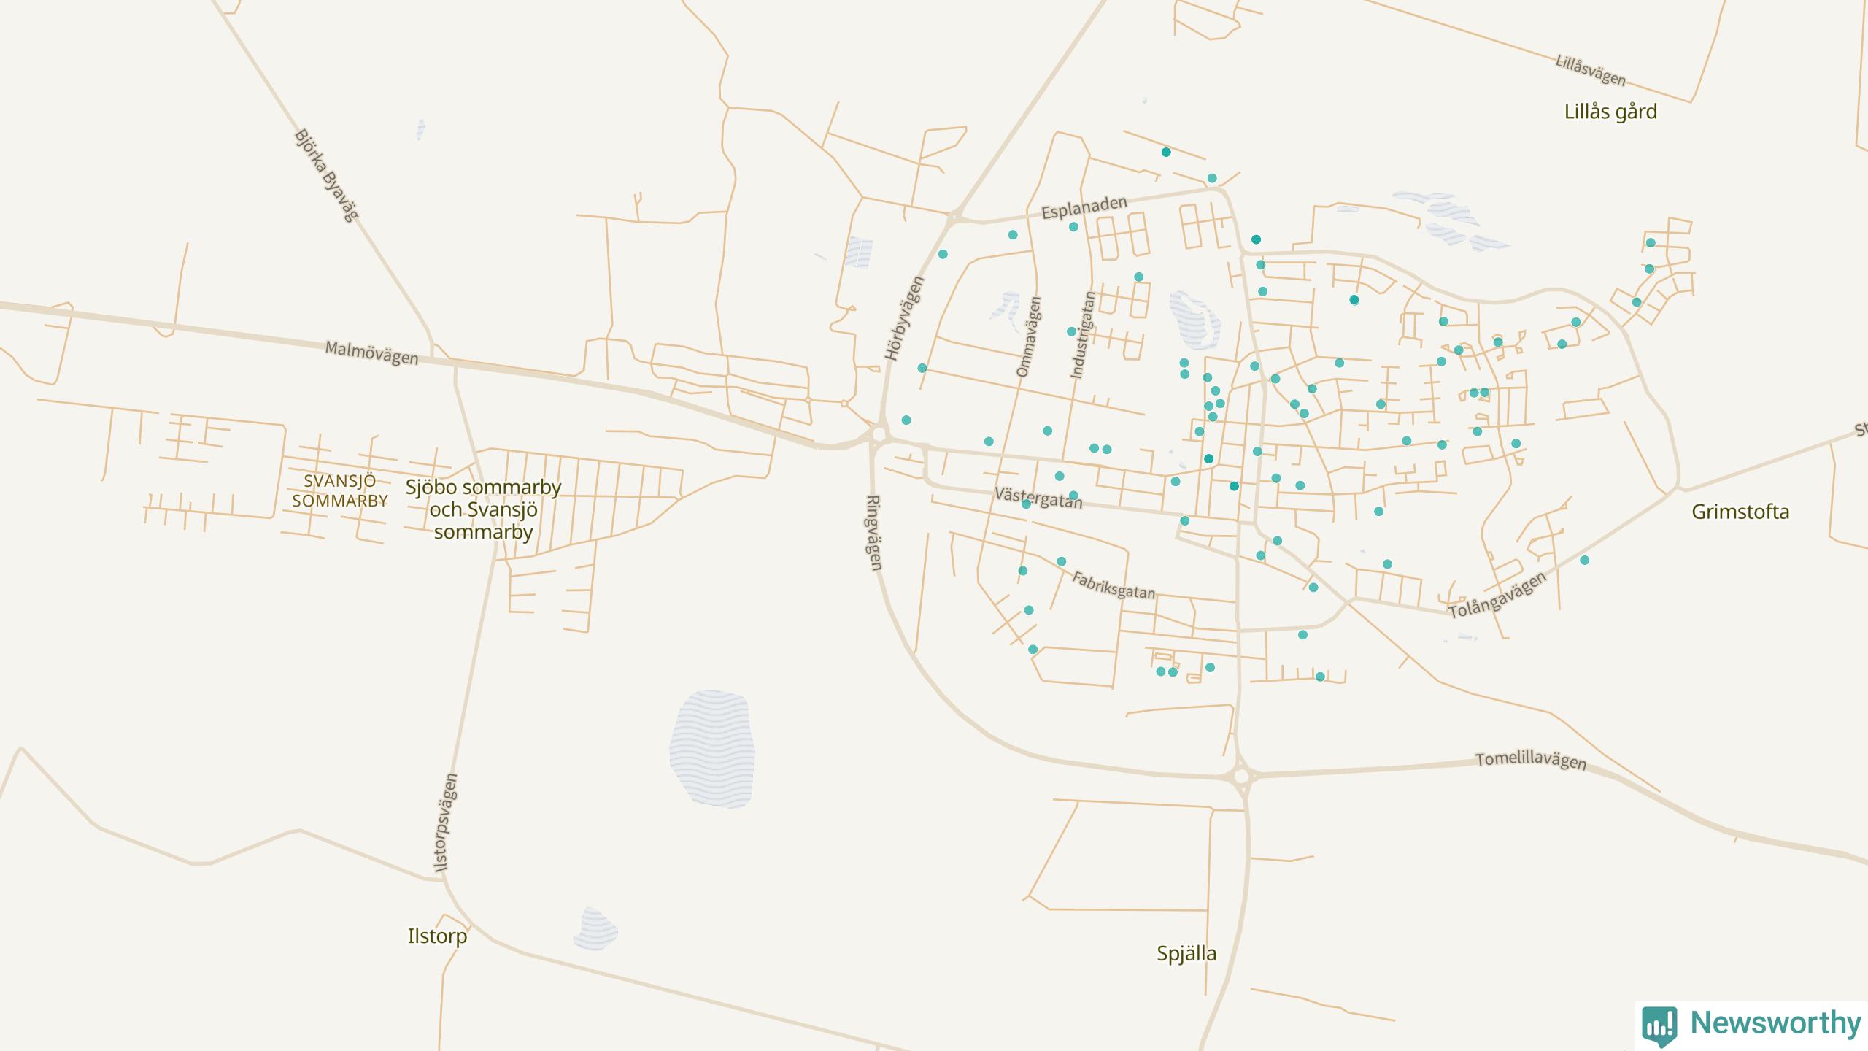Click the roundabout at Tomelillavägen junction
1868x1051 pixels.
click(1242, 776)
